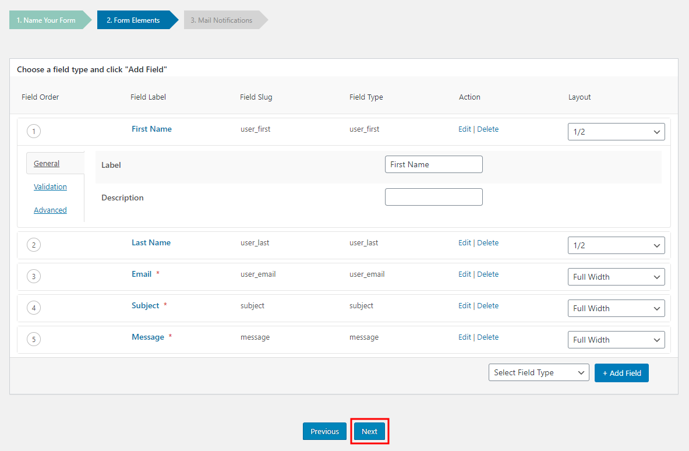Screen dimensions: 689x451
Task: Switch to the Validation tab
Action: 50,186
